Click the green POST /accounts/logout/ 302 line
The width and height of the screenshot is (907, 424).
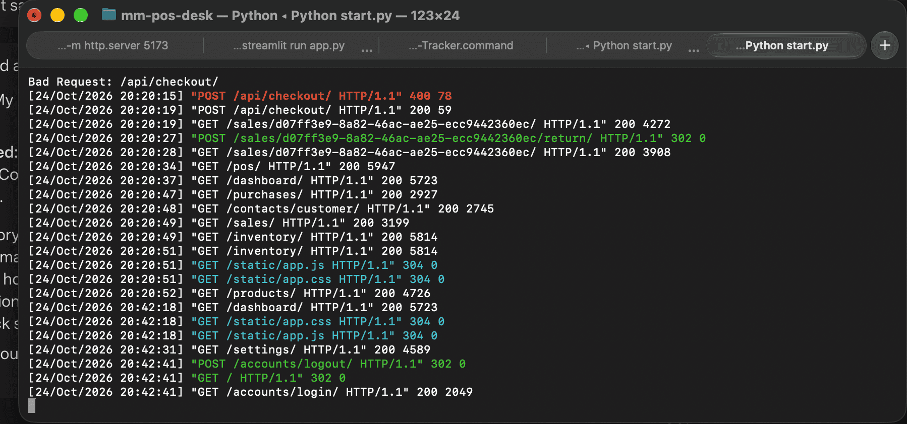click(x=247, y=364)
